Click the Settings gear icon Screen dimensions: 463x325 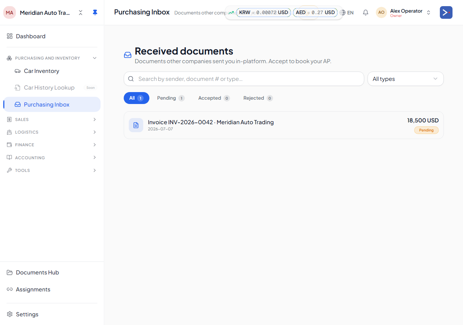pos(10,315)
